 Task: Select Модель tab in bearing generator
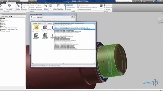(x=33, y=17)
